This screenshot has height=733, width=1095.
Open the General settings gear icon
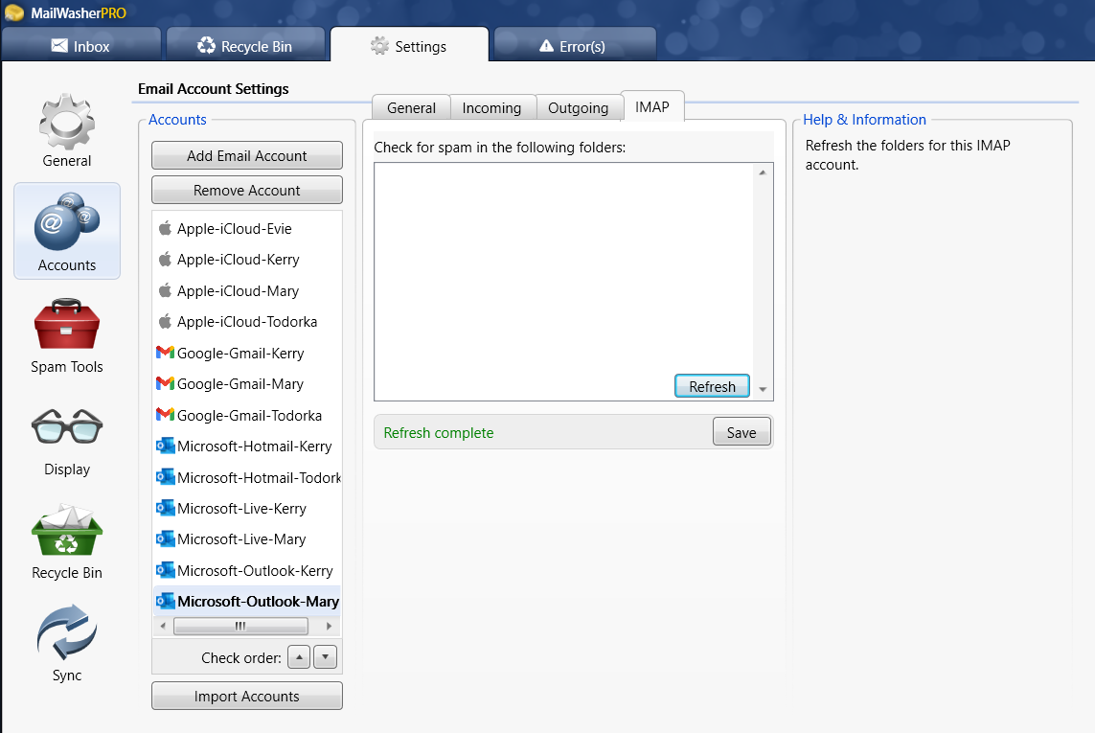(x=66, y=122)
